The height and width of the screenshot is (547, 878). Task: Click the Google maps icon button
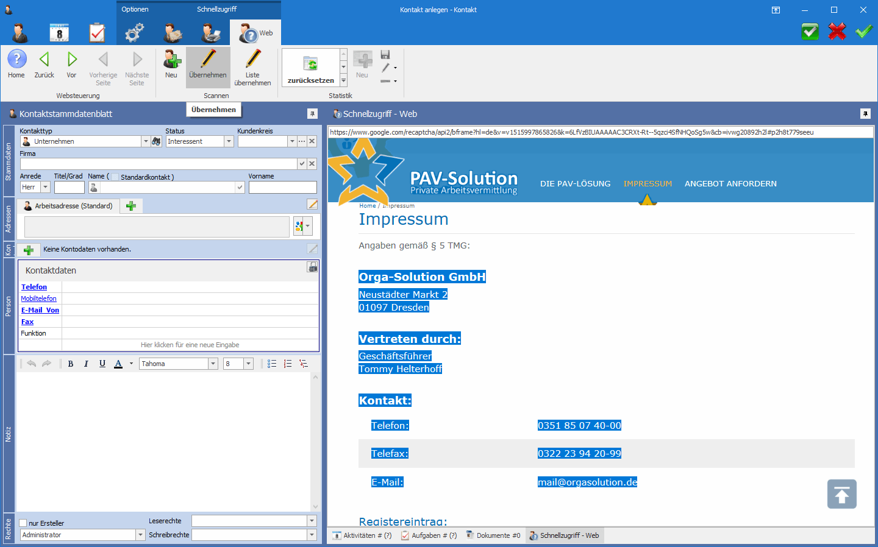[299, 227]
